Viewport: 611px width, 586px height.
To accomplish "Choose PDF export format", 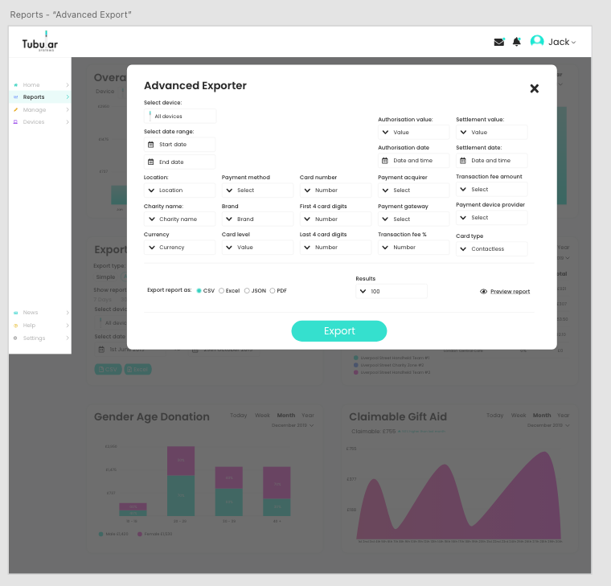I will 273,290.
